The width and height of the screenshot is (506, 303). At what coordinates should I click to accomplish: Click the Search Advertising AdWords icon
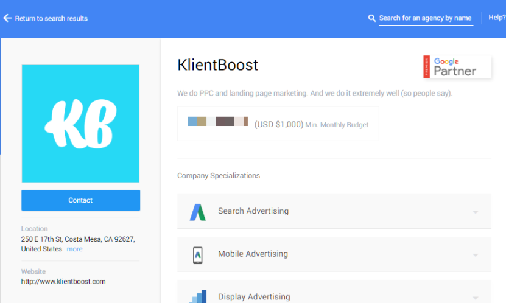(x=197, y=212)
